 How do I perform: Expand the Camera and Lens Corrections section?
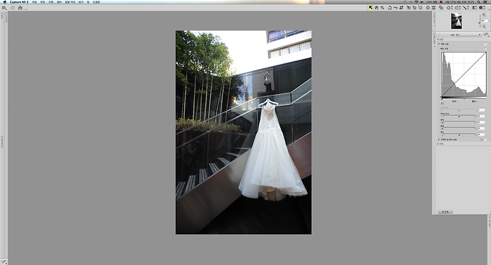coord(438,140)
